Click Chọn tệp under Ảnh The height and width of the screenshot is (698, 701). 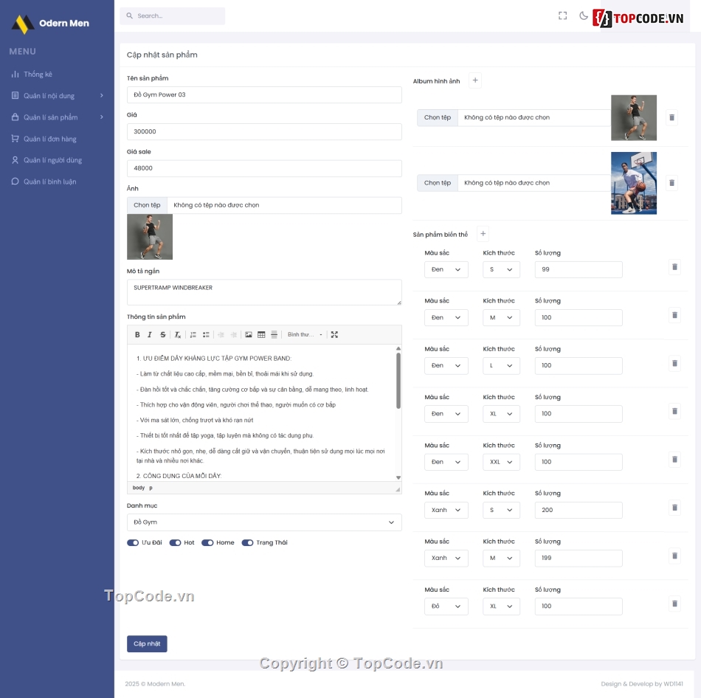(x=147, y=205)
